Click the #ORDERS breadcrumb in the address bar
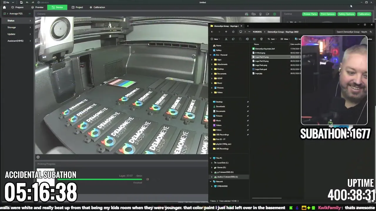This screenshot has width=376, height=211. click(x=257, y=32)
